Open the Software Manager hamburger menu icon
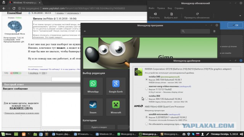The image size is (244, 137). pyautogui.click(x=214, y=31)
